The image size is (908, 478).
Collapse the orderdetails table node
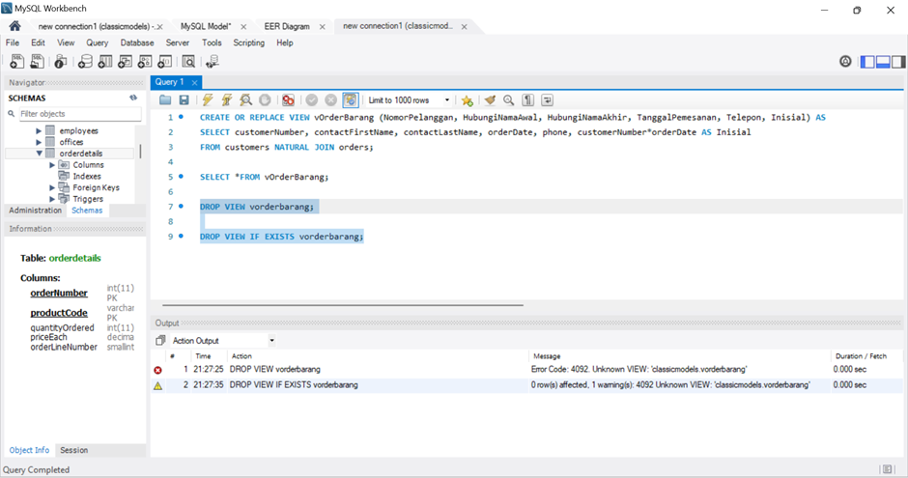tap(39, 154)
